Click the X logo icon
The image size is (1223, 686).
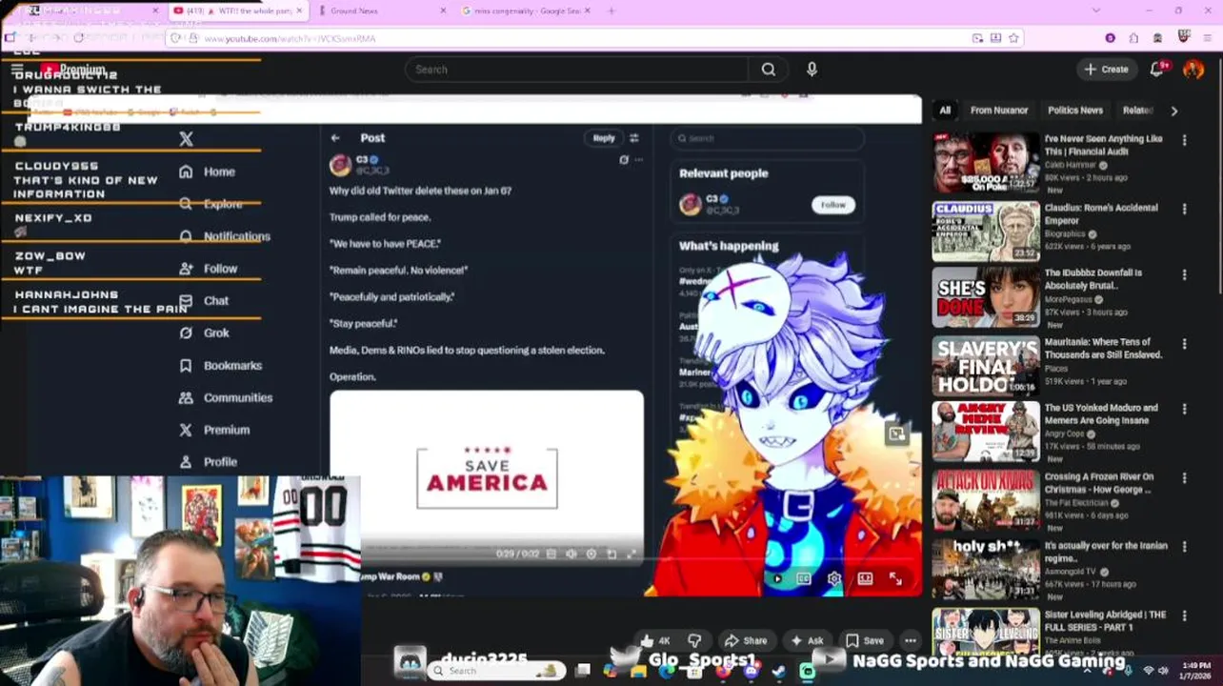(186, 139)
